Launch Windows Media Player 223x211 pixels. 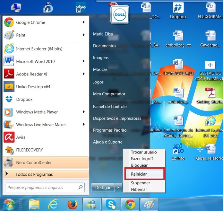46,112
